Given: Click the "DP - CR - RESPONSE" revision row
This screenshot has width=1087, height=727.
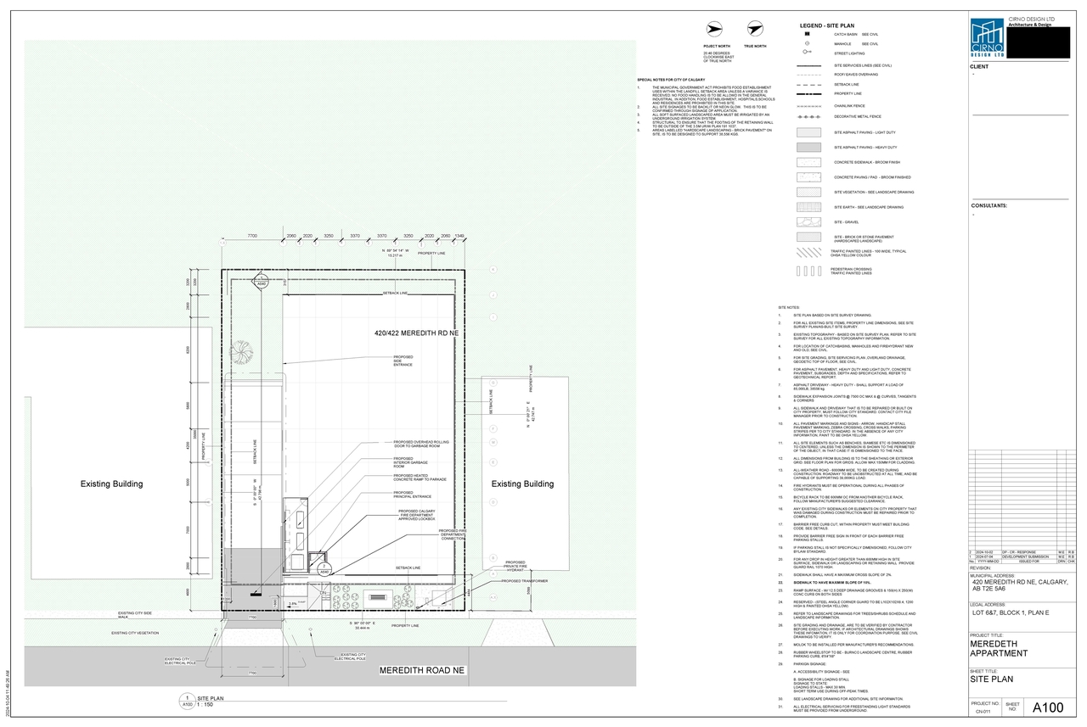Looking at the screenshot, I should tap(1024, 551).
